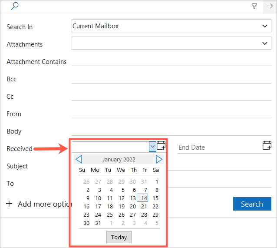This screenshot has width=277, height=248.
Task: Click the plus icon to add more options
Action: click(9, 204)
